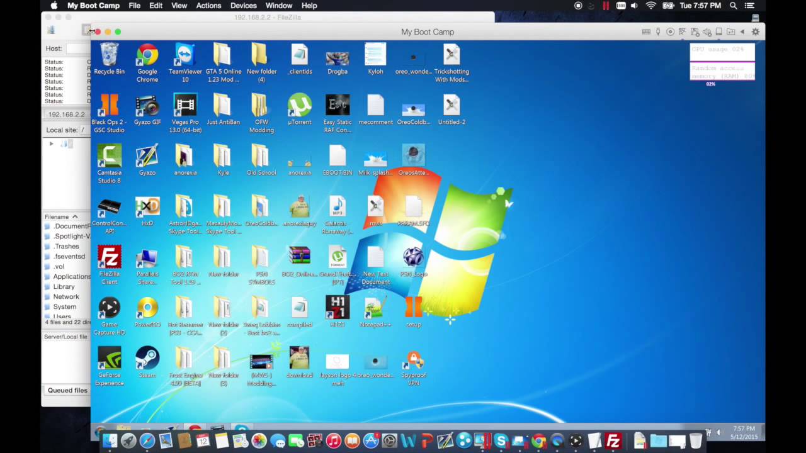Click the CD/DVD drive icon in Parallels title bar
This screenshot has height=453, width=806.
[670, 32]
